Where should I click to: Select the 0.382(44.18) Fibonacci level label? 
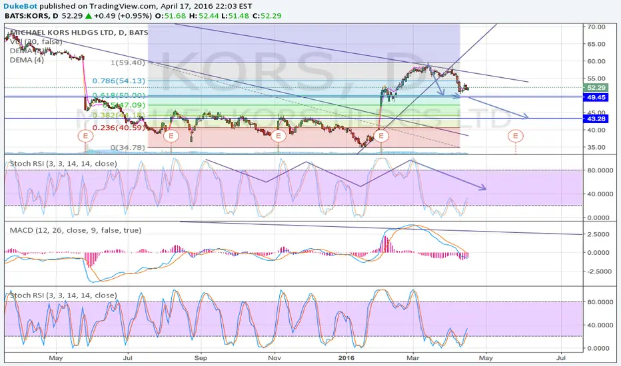coord(119,115)
